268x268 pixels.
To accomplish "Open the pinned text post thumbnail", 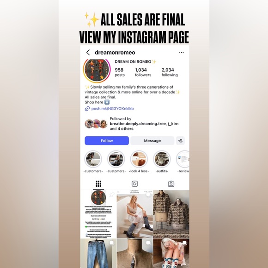I will 98,214.
